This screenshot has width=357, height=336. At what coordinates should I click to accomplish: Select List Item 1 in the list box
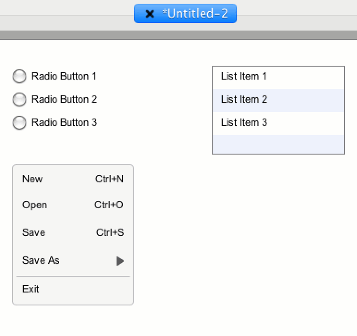coord(244,76)
